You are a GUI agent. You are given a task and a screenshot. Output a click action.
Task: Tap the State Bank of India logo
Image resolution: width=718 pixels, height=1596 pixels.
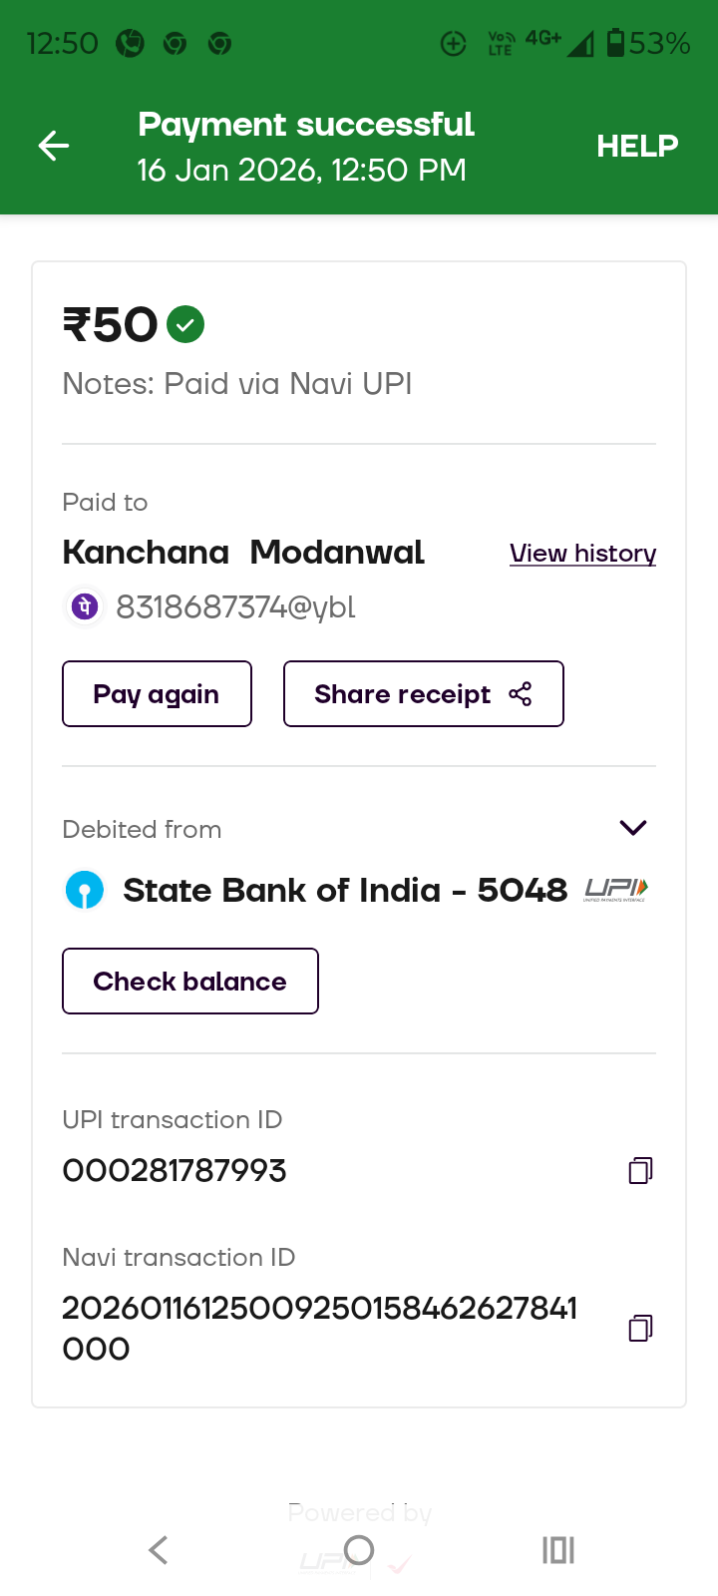pyautogui.click(x=85, y=890)
